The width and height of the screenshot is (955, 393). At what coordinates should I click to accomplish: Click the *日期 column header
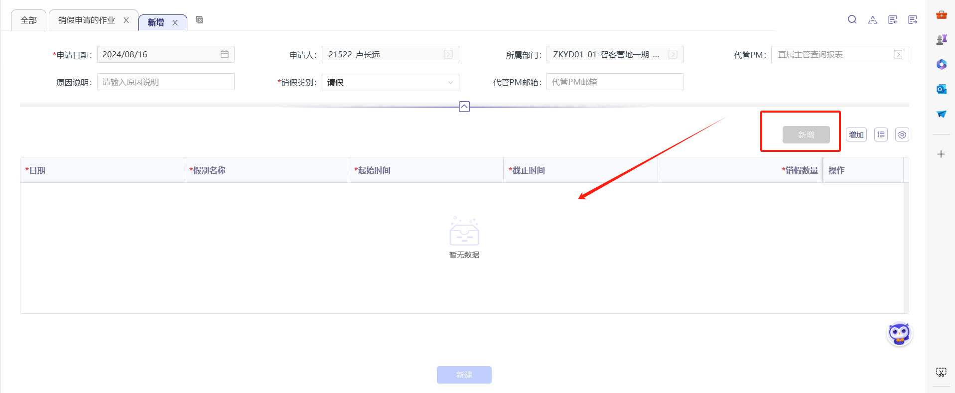[x=102, y=170]
